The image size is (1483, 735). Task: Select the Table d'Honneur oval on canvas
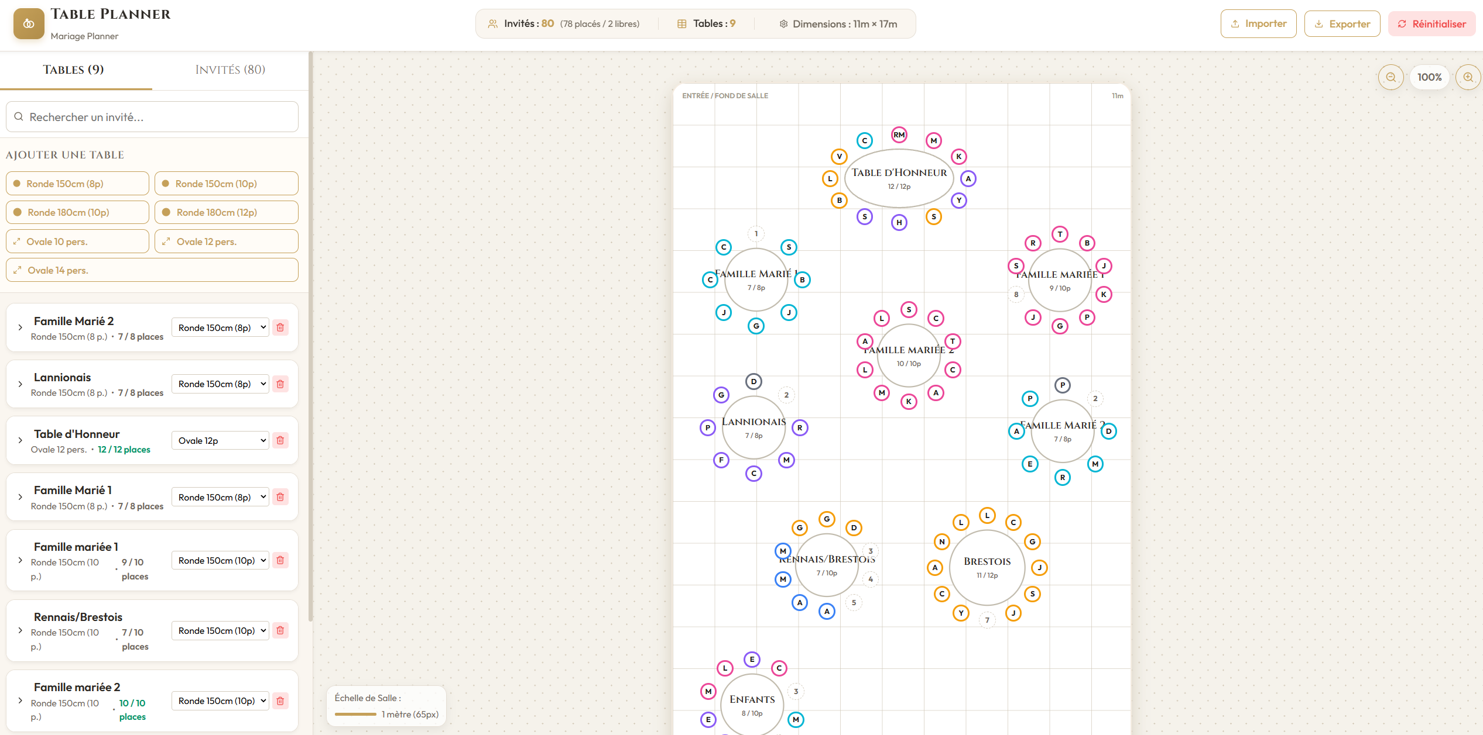[x=899, y=178]
